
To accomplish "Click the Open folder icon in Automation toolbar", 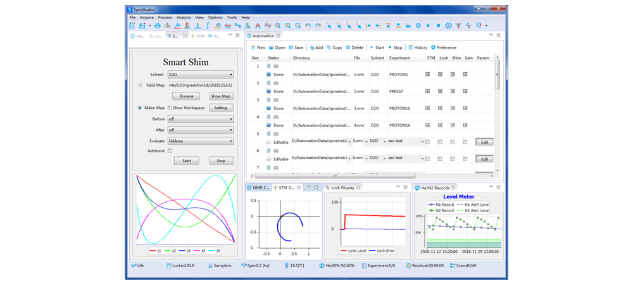I will coord(272,47).
